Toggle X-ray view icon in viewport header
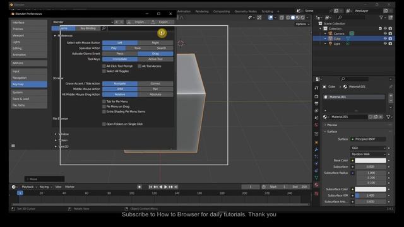This screenshot has width=404, height=227. point(282,18)
